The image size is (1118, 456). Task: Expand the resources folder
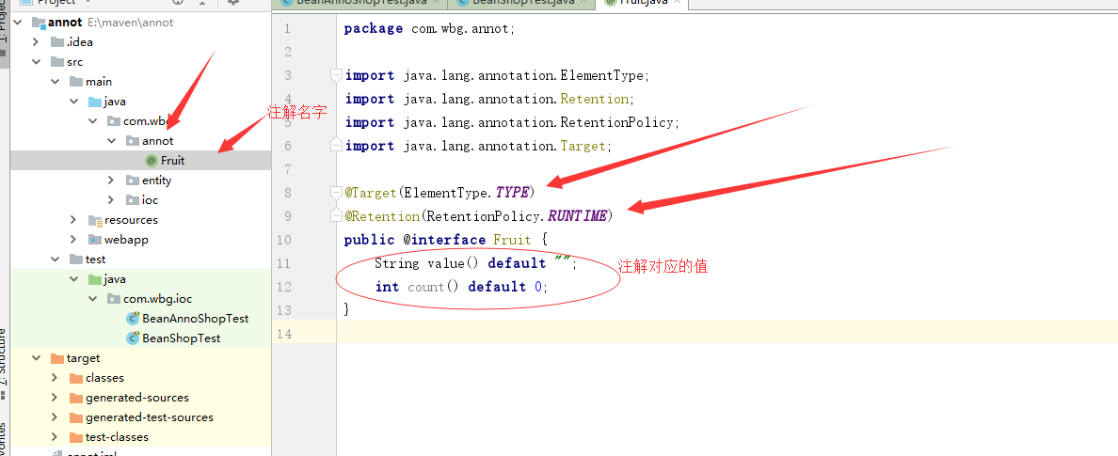click(x=73, y=220)
